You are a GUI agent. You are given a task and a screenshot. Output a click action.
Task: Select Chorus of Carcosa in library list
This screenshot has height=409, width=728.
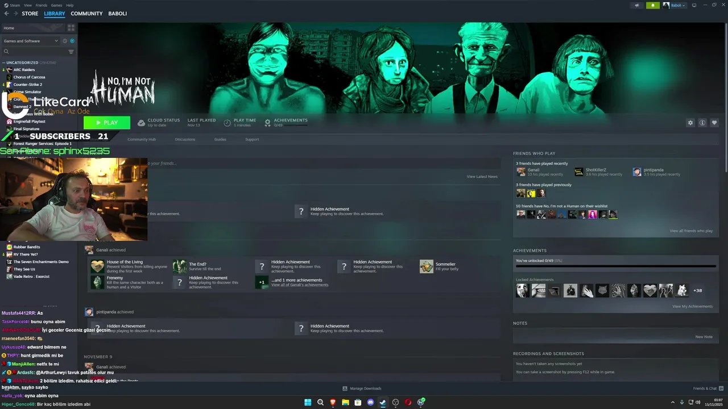point(29,77)
